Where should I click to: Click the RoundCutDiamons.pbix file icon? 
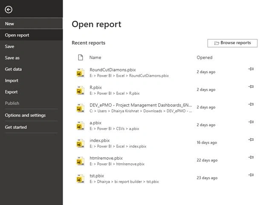(80, 73)
